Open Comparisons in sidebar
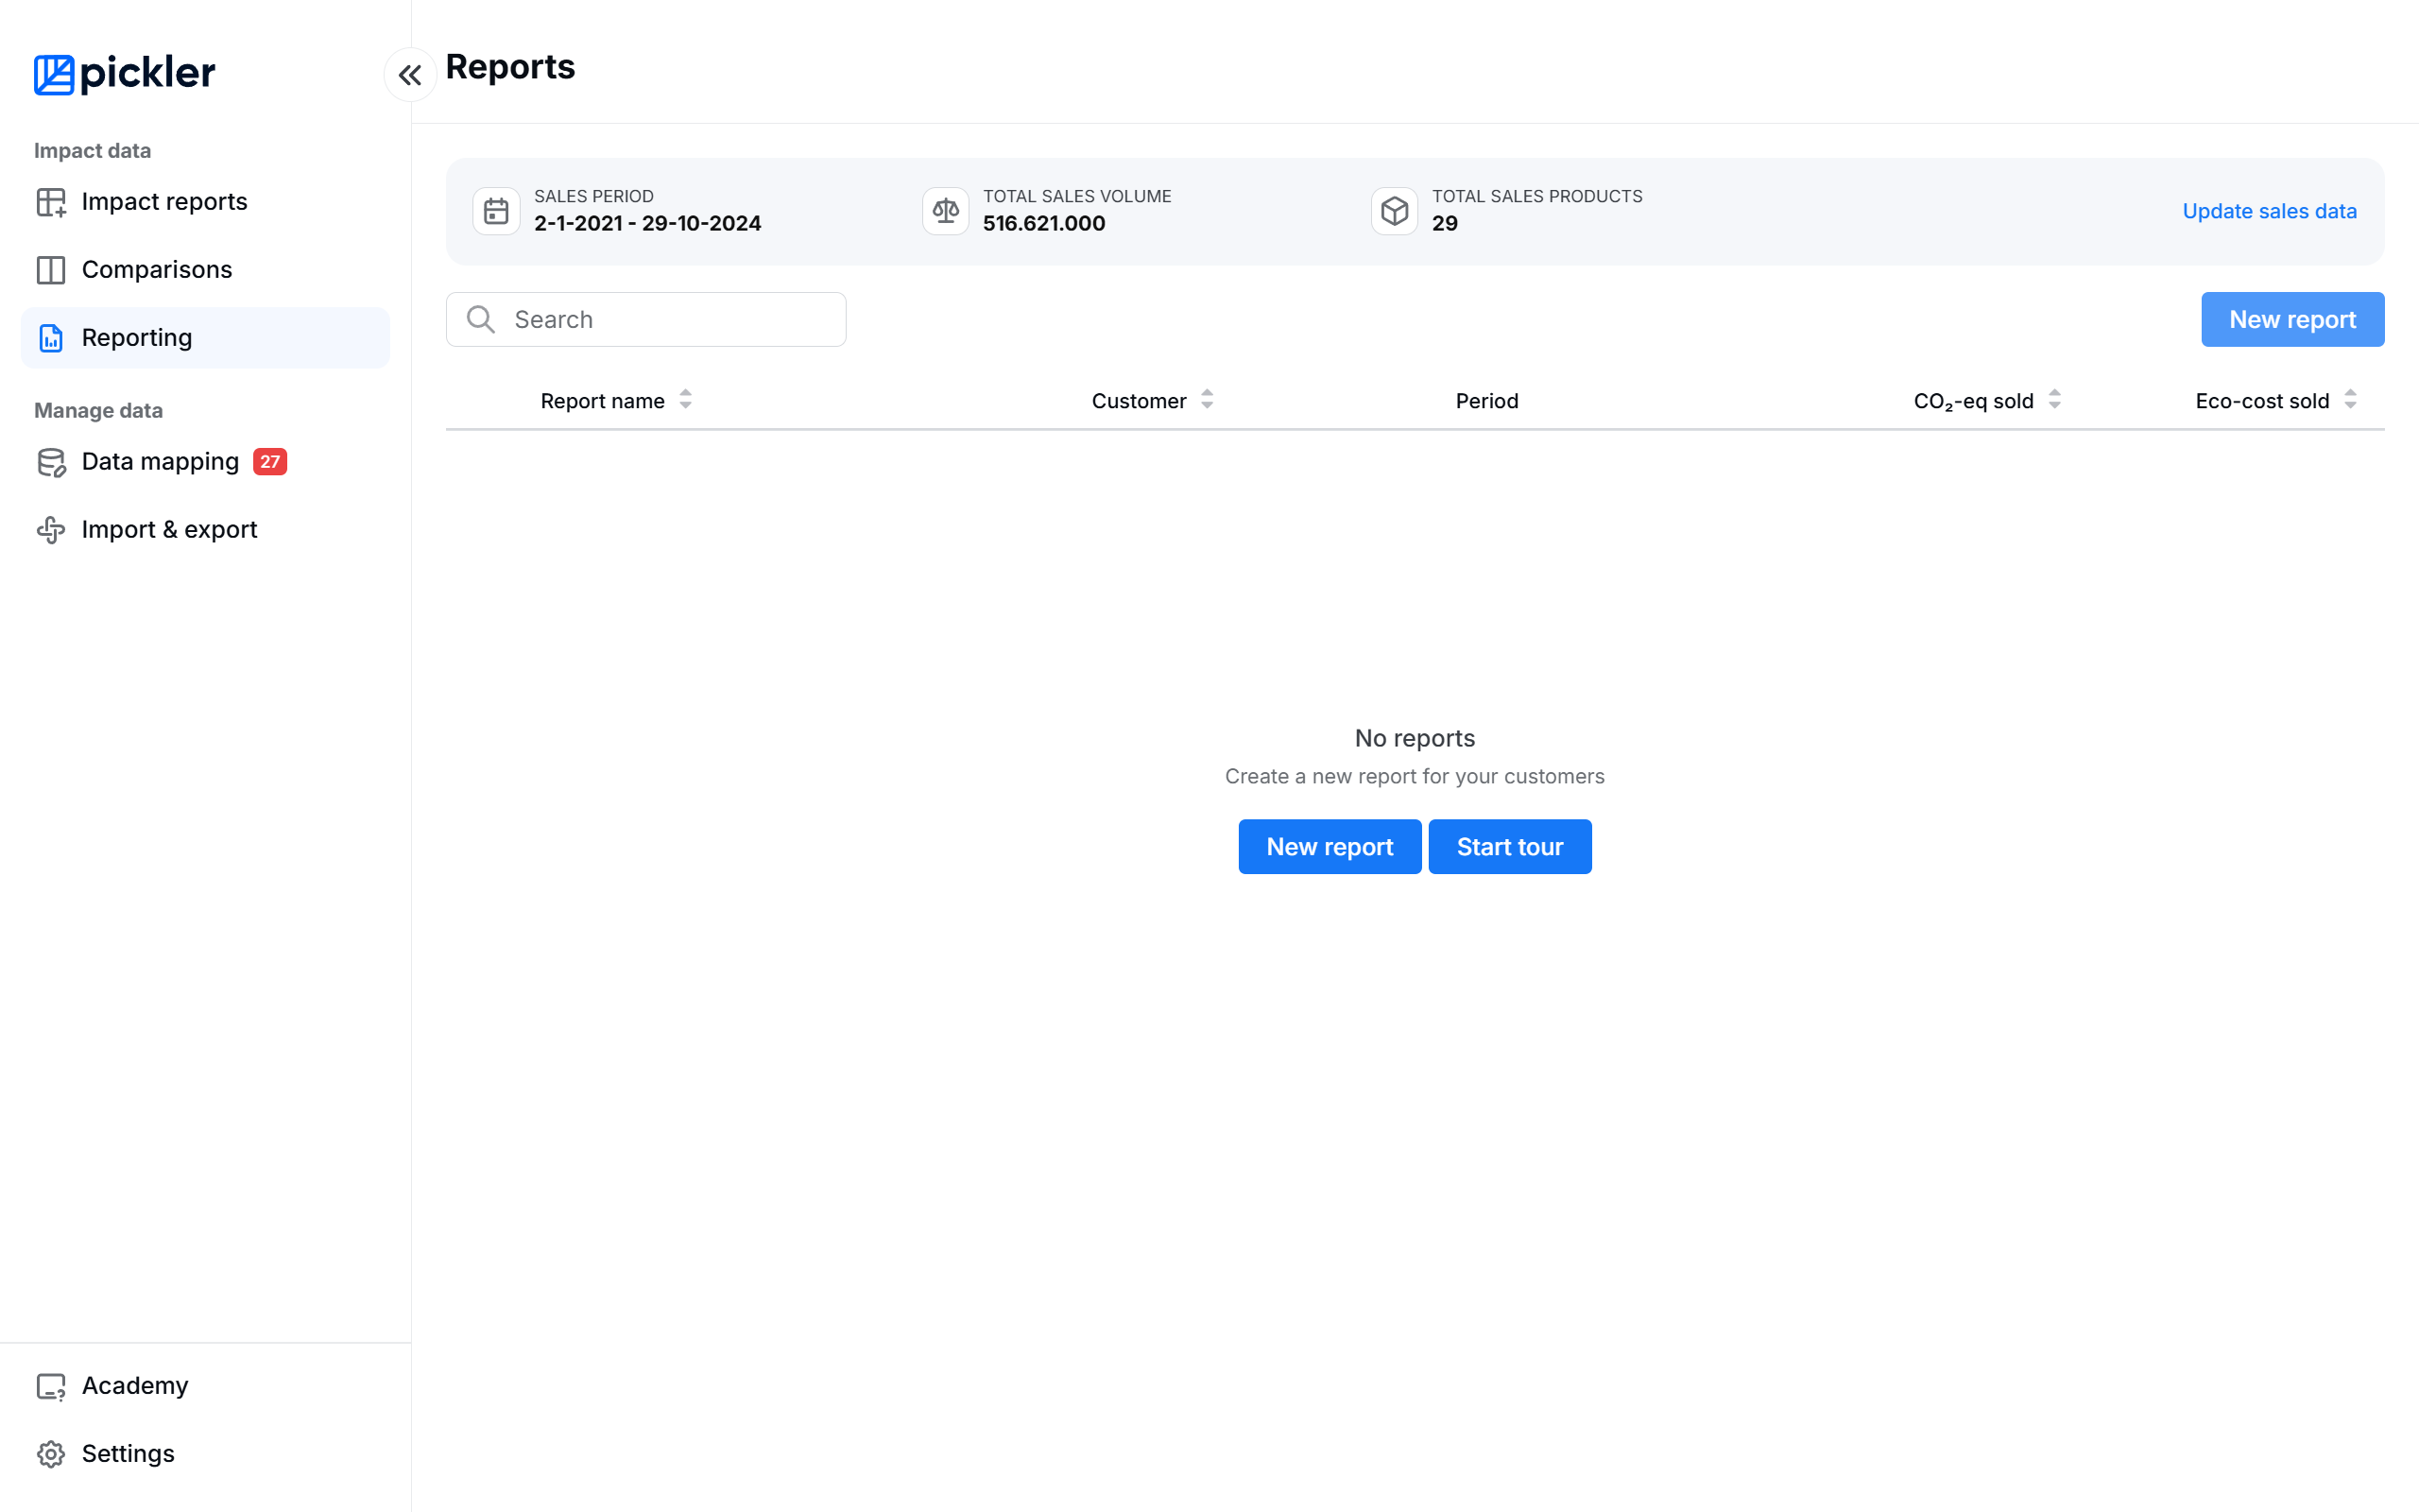The height and width of the screenshot is (1512, 2419). point(156,269)
